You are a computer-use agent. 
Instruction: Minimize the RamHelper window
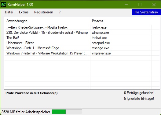click(126, 5)
